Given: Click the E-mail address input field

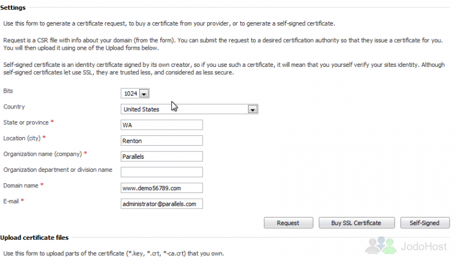Looking at the screenshot, I should (162, 204).
